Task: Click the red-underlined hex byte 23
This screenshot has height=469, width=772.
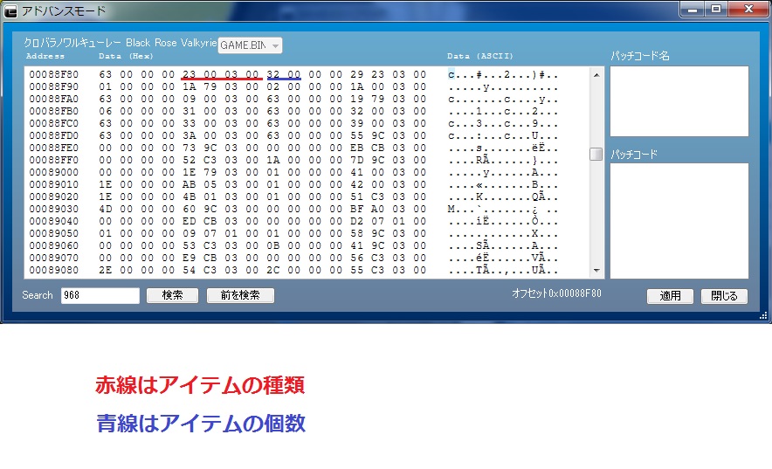Action: [x=190, y=75]
